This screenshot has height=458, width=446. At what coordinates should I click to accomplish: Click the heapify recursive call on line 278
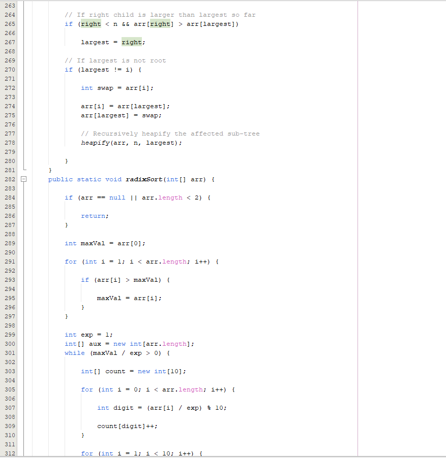pyautogui.click(x=95, y=143)
